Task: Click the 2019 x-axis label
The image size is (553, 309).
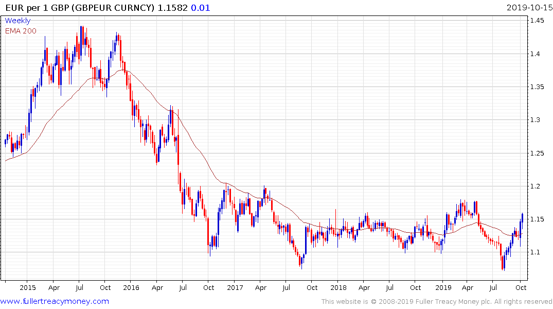Action: (x=443, y=287)
